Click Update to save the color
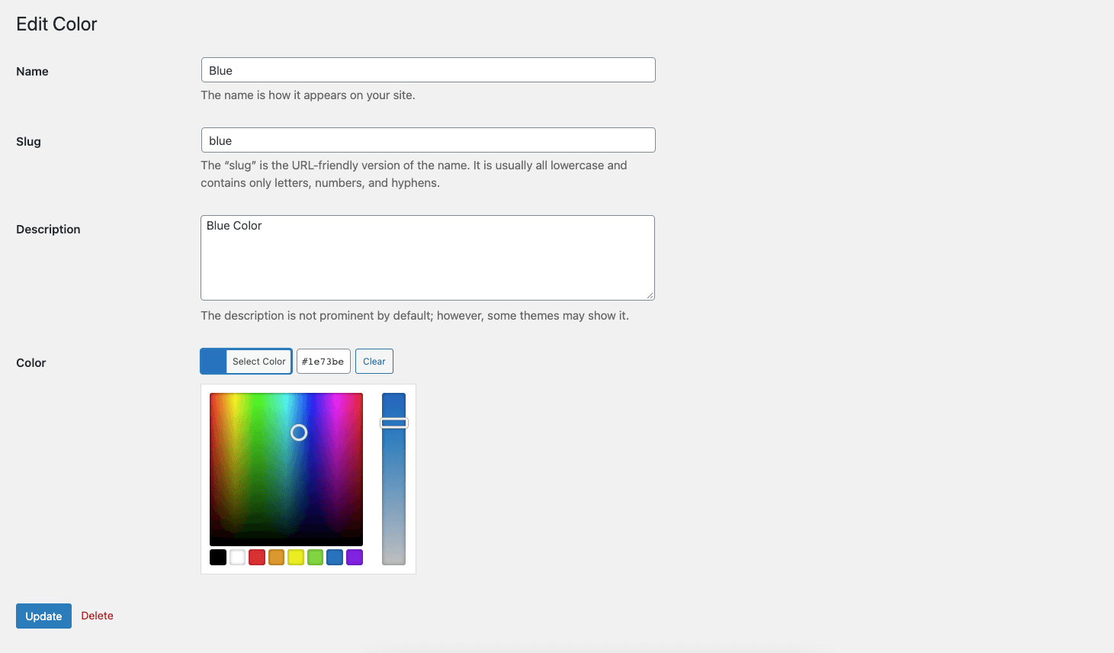The height and width of the screenshot is (653, 1114). [x=43, y=616]
